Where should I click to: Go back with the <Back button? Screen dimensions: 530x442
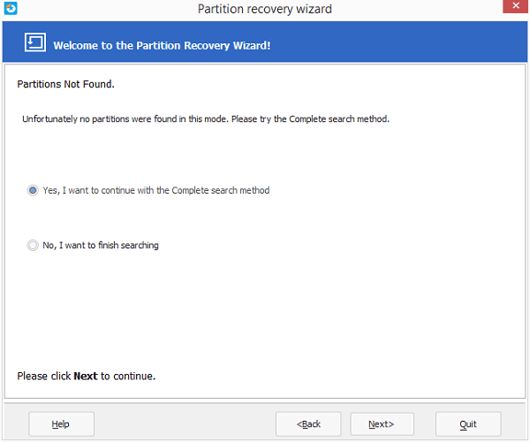click(x=308, y=424)
